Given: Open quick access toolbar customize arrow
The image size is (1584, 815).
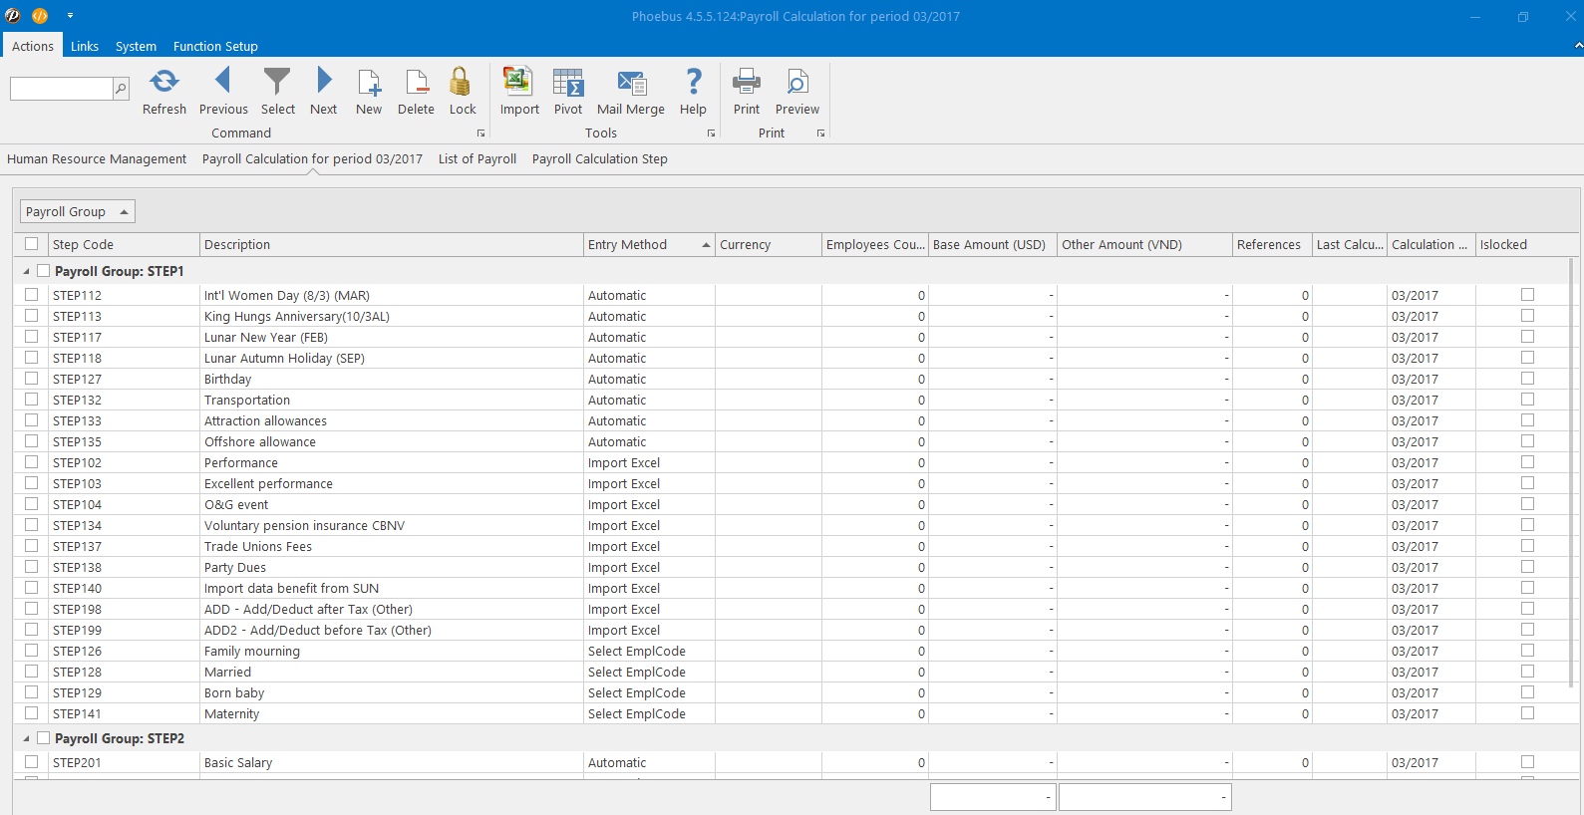Looking at the screenshot, I should click(x=70, y=16).
